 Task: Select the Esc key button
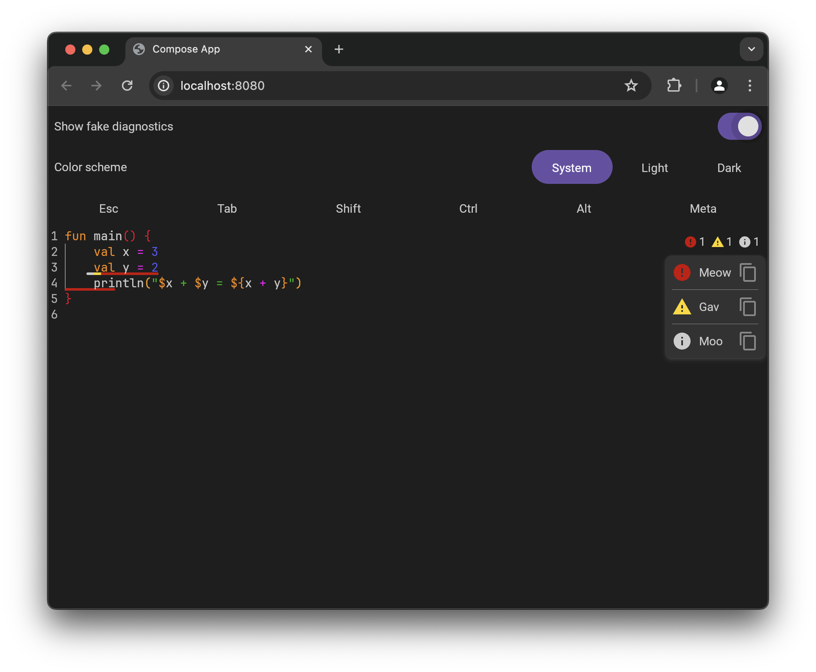tap(108, 208)
